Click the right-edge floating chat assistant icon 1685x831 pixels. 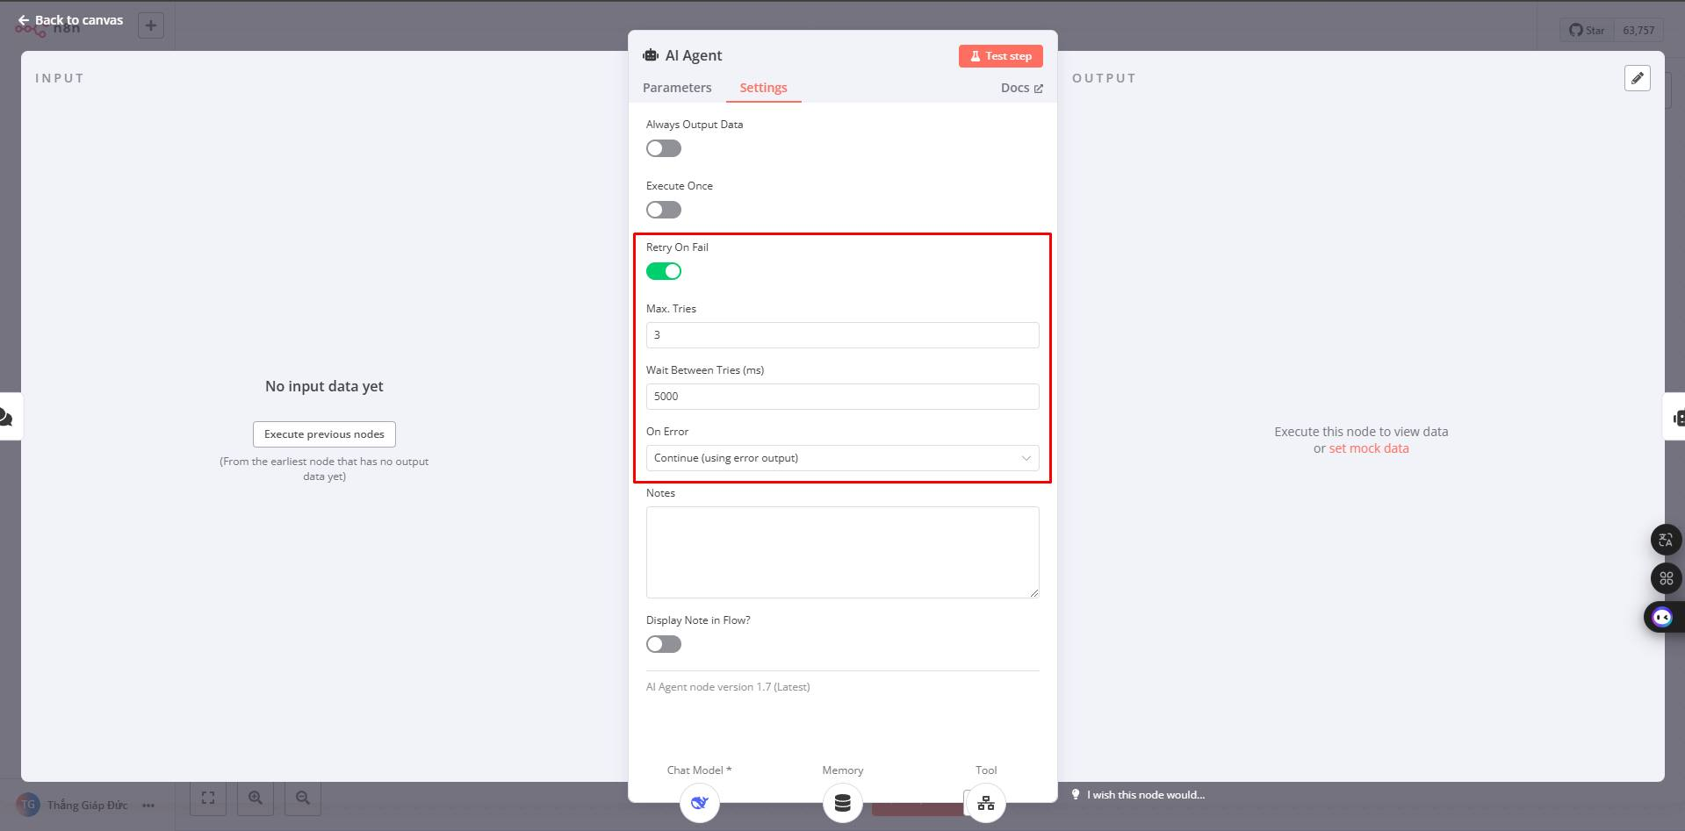[x=1662, y=618]
